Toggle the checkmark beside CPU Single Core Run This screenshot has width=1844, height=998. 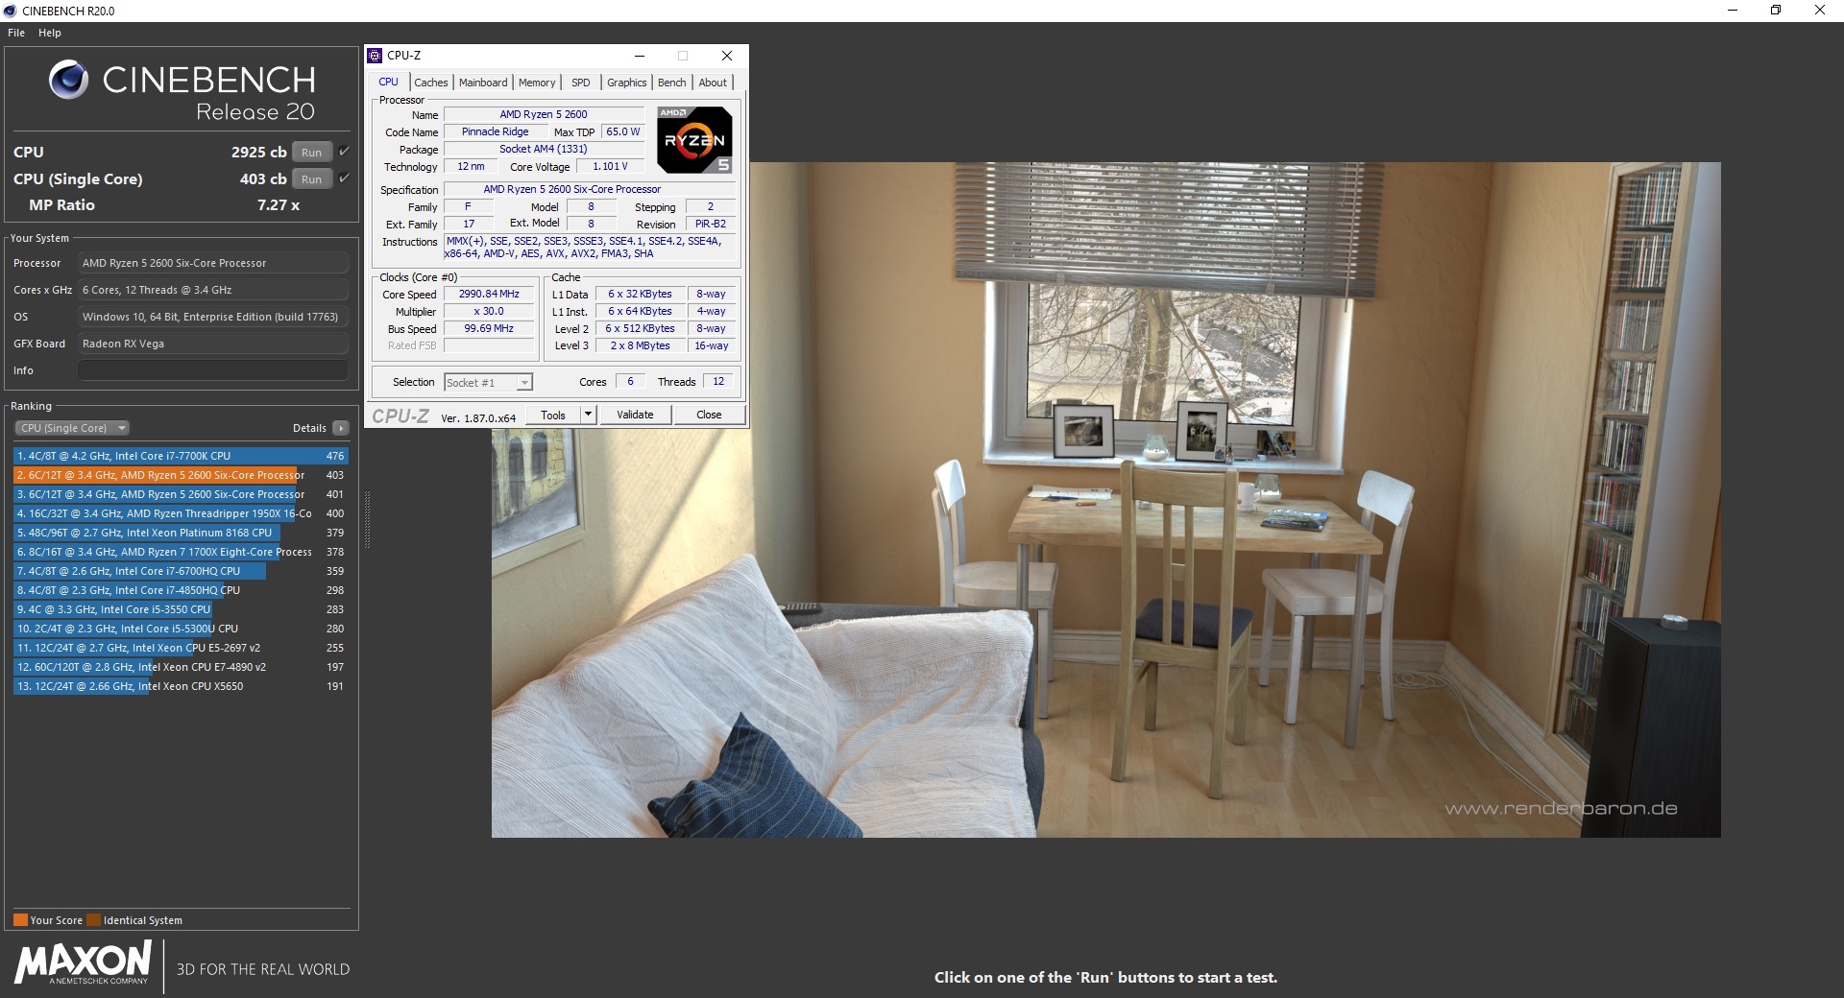pyautogui.click(x=345, y=178)
